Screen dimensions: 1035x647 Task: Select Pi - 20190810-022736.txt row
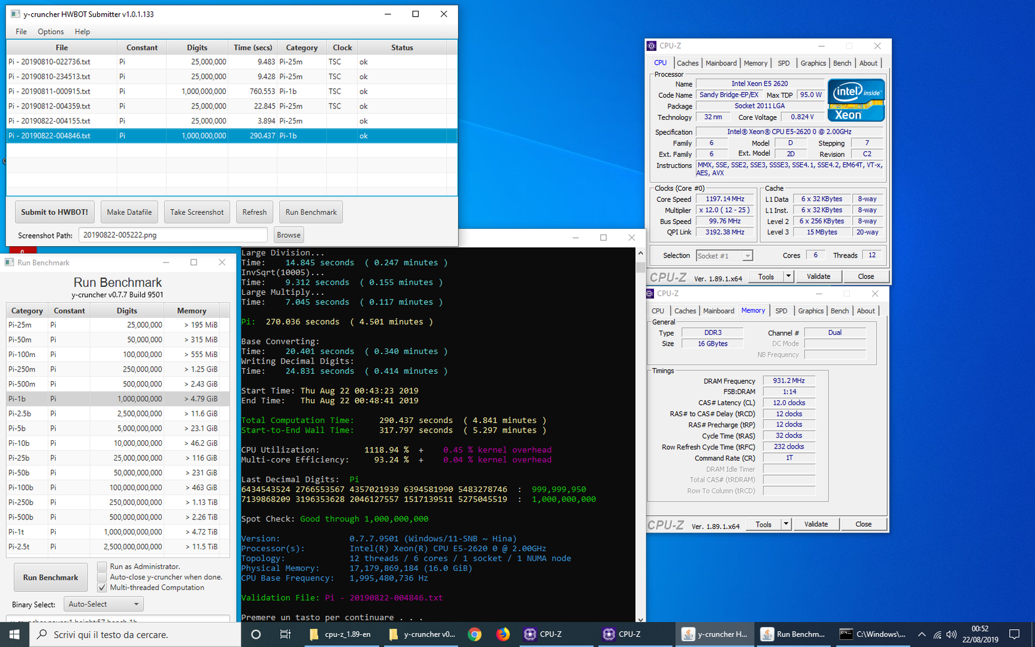tap(232, 62)
